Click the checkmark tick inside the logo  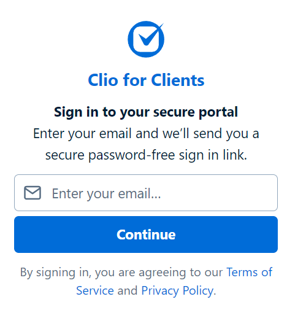150,35
